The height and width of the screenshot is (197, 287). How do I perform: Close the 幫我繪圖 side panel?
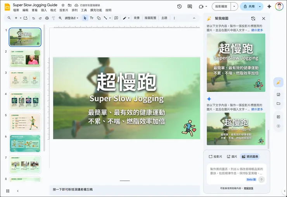click(264, 19)
